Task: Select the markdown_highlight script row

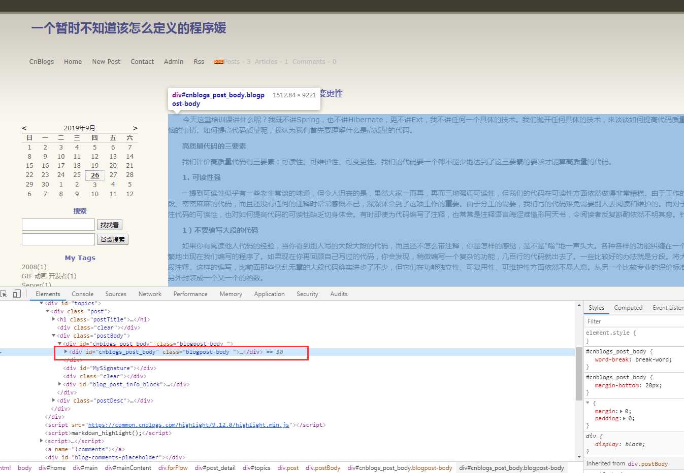Action: pyautogui.click(x=108, y=433)
